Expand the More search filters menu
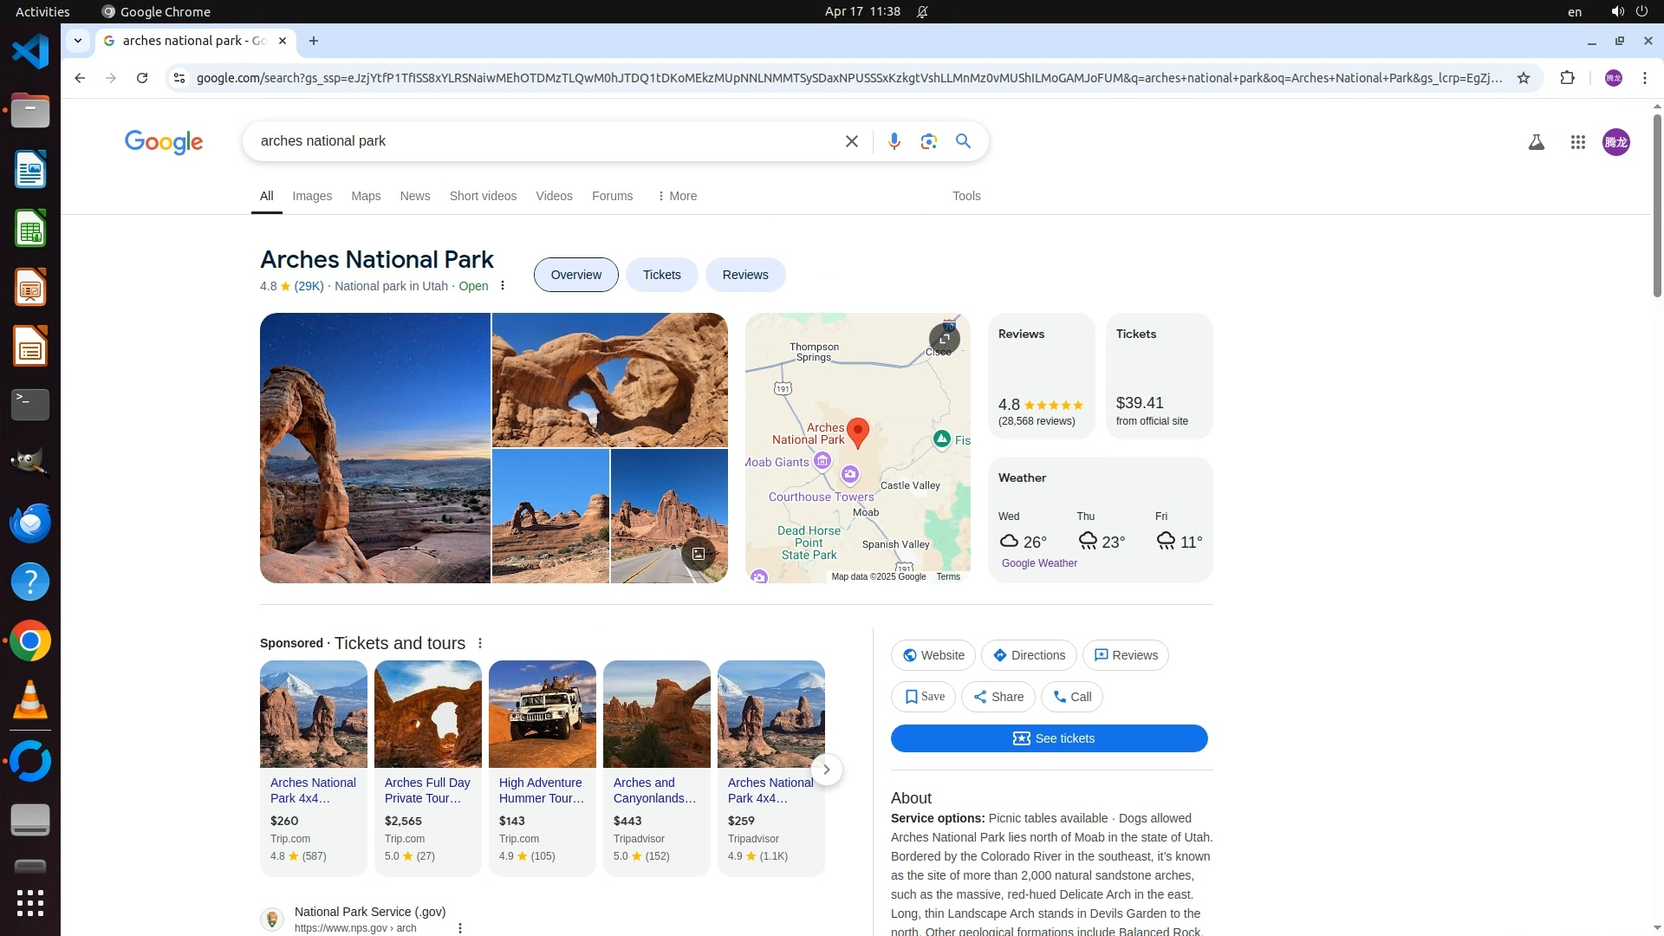1664x936 pixels. coord(677,196)
